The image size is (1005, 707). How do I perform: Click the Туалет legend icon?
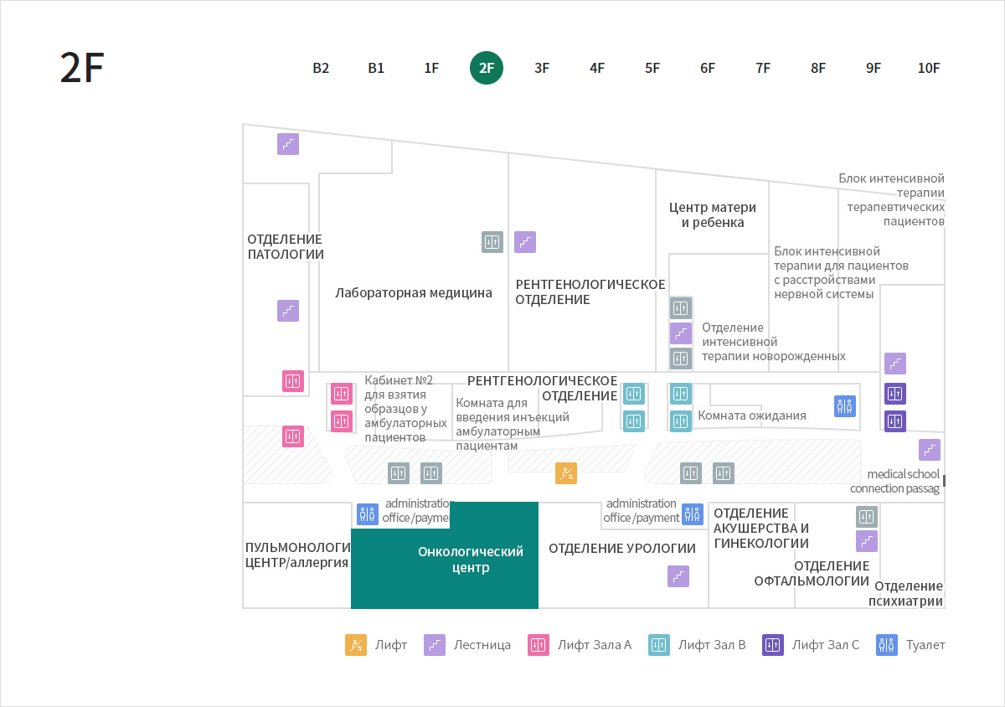(x=887, y=645)
